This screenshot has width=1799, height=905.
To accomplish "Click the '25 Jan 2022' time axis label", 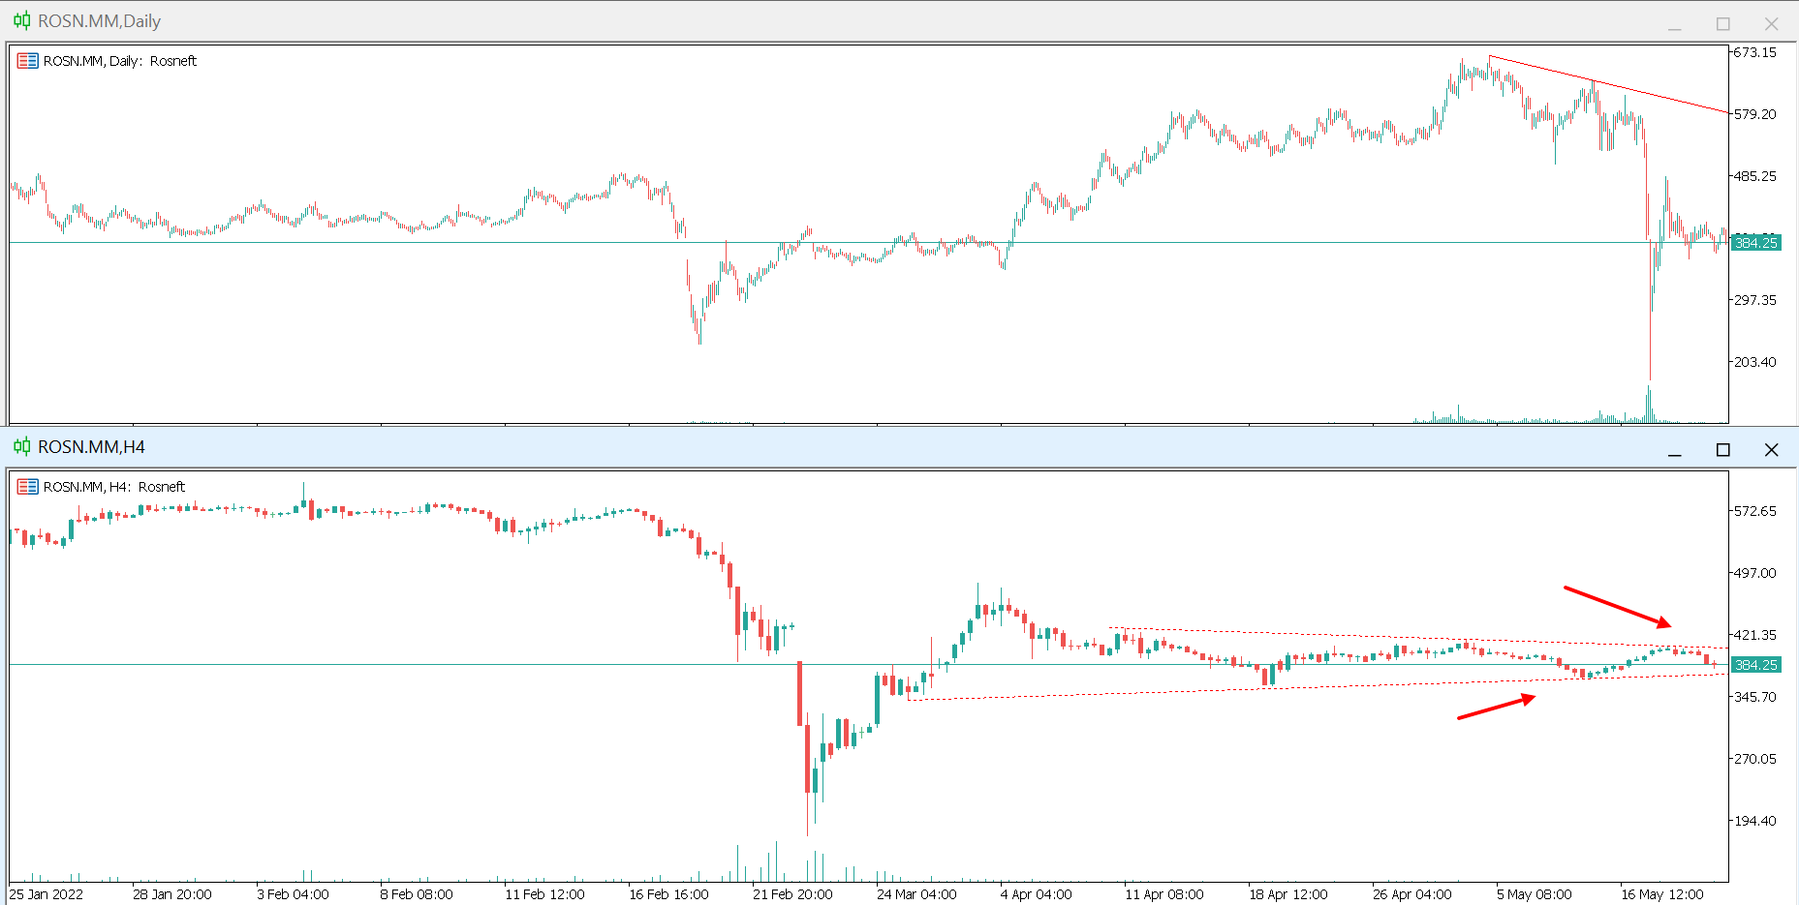I will (47, 894).
